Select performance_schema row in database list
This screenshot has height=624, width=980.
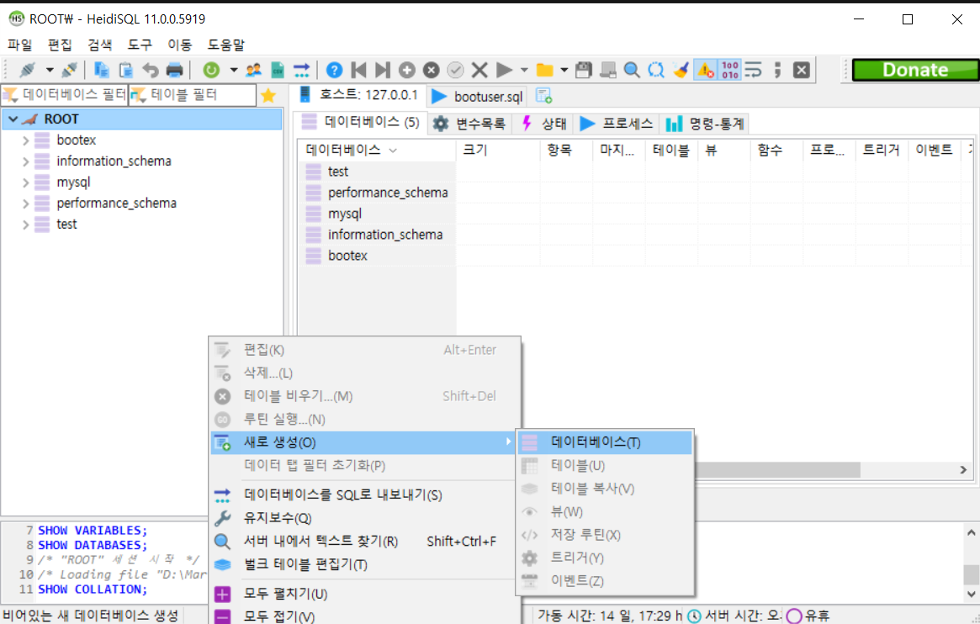[635, 193]
